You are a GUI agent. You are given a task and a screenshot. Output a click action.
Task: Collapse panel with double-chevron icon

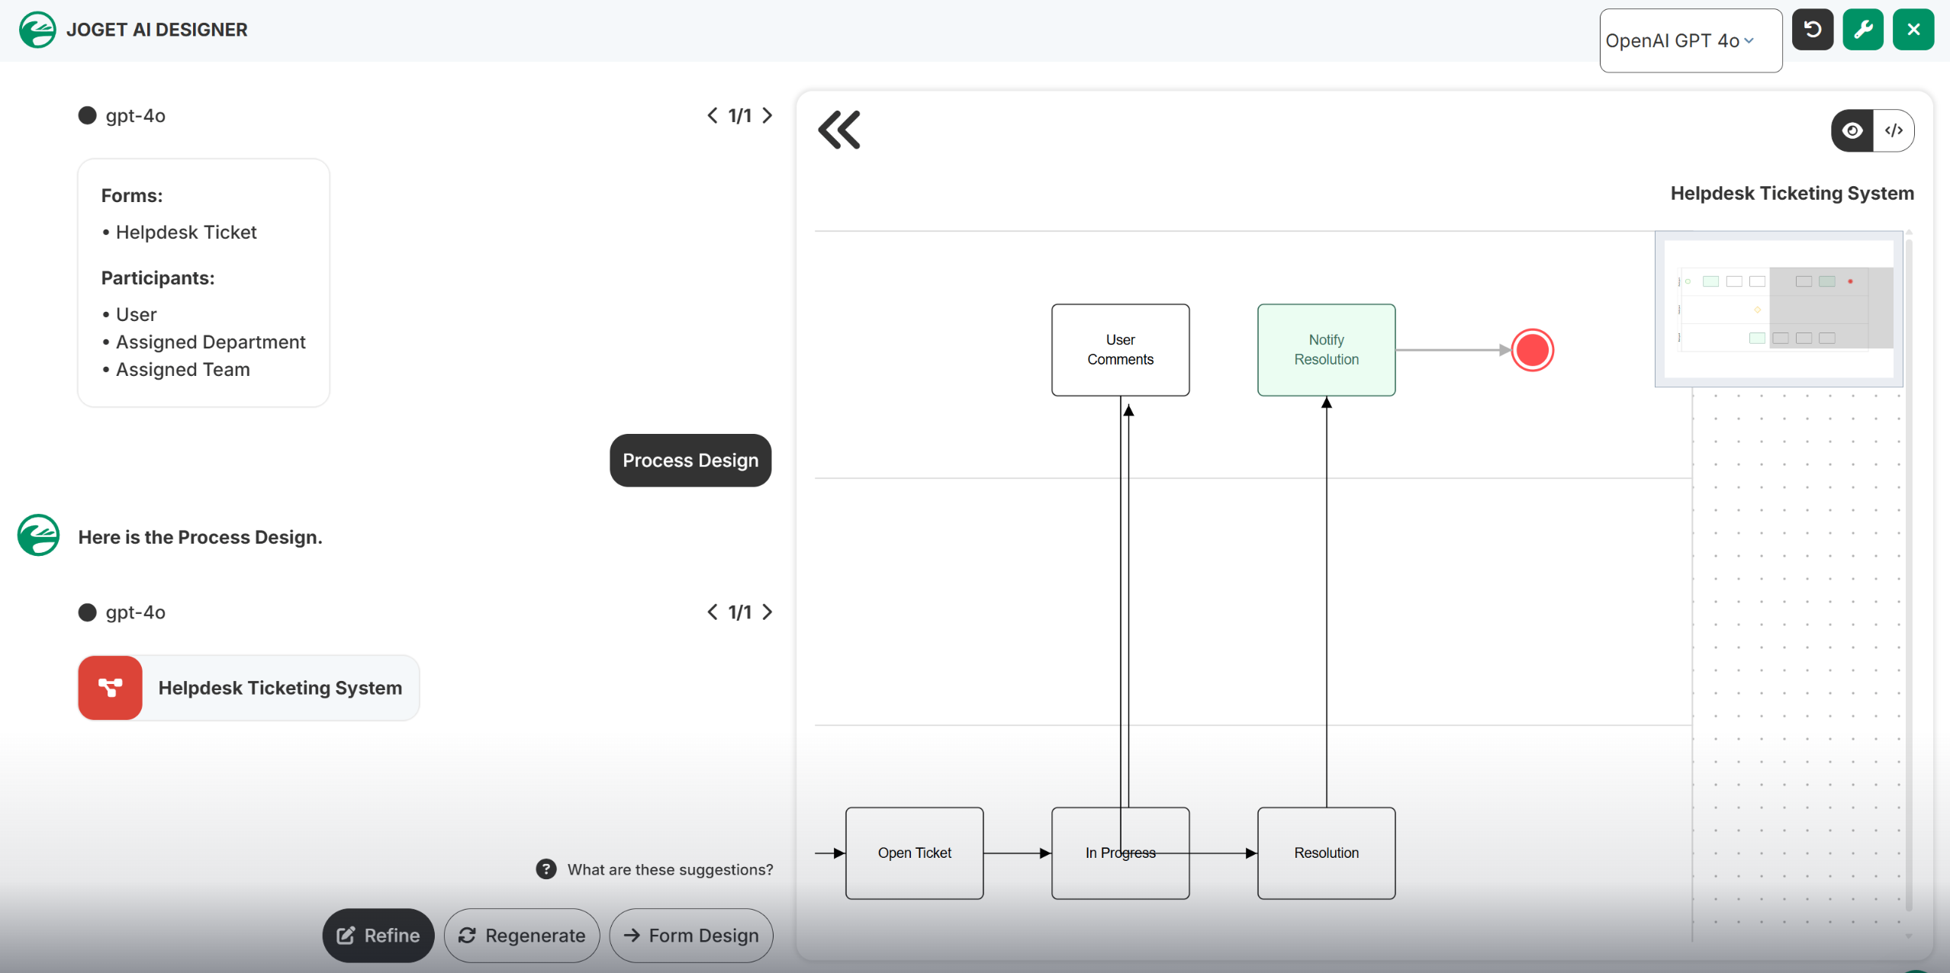[838, 130]
